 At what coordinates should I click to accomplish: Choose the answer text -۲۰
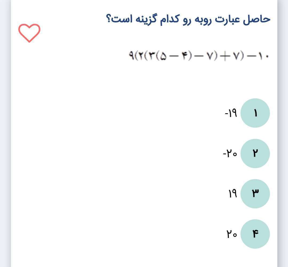pyautogui.click(x=230, y=153)
